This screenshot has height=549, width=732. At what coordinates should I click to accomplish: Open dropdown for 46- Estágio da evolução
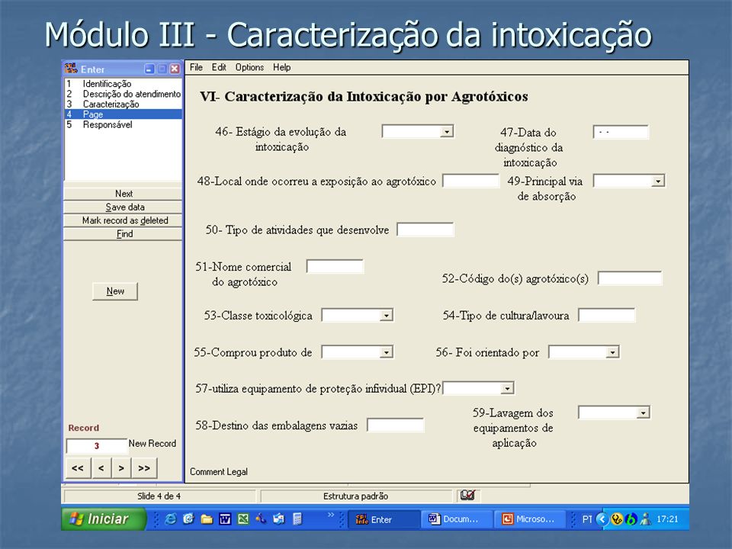point(447,132)
